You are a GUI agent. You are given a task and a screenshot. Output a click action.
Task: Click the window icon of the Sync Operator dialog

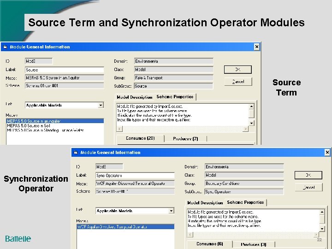[x=76, y=153]
